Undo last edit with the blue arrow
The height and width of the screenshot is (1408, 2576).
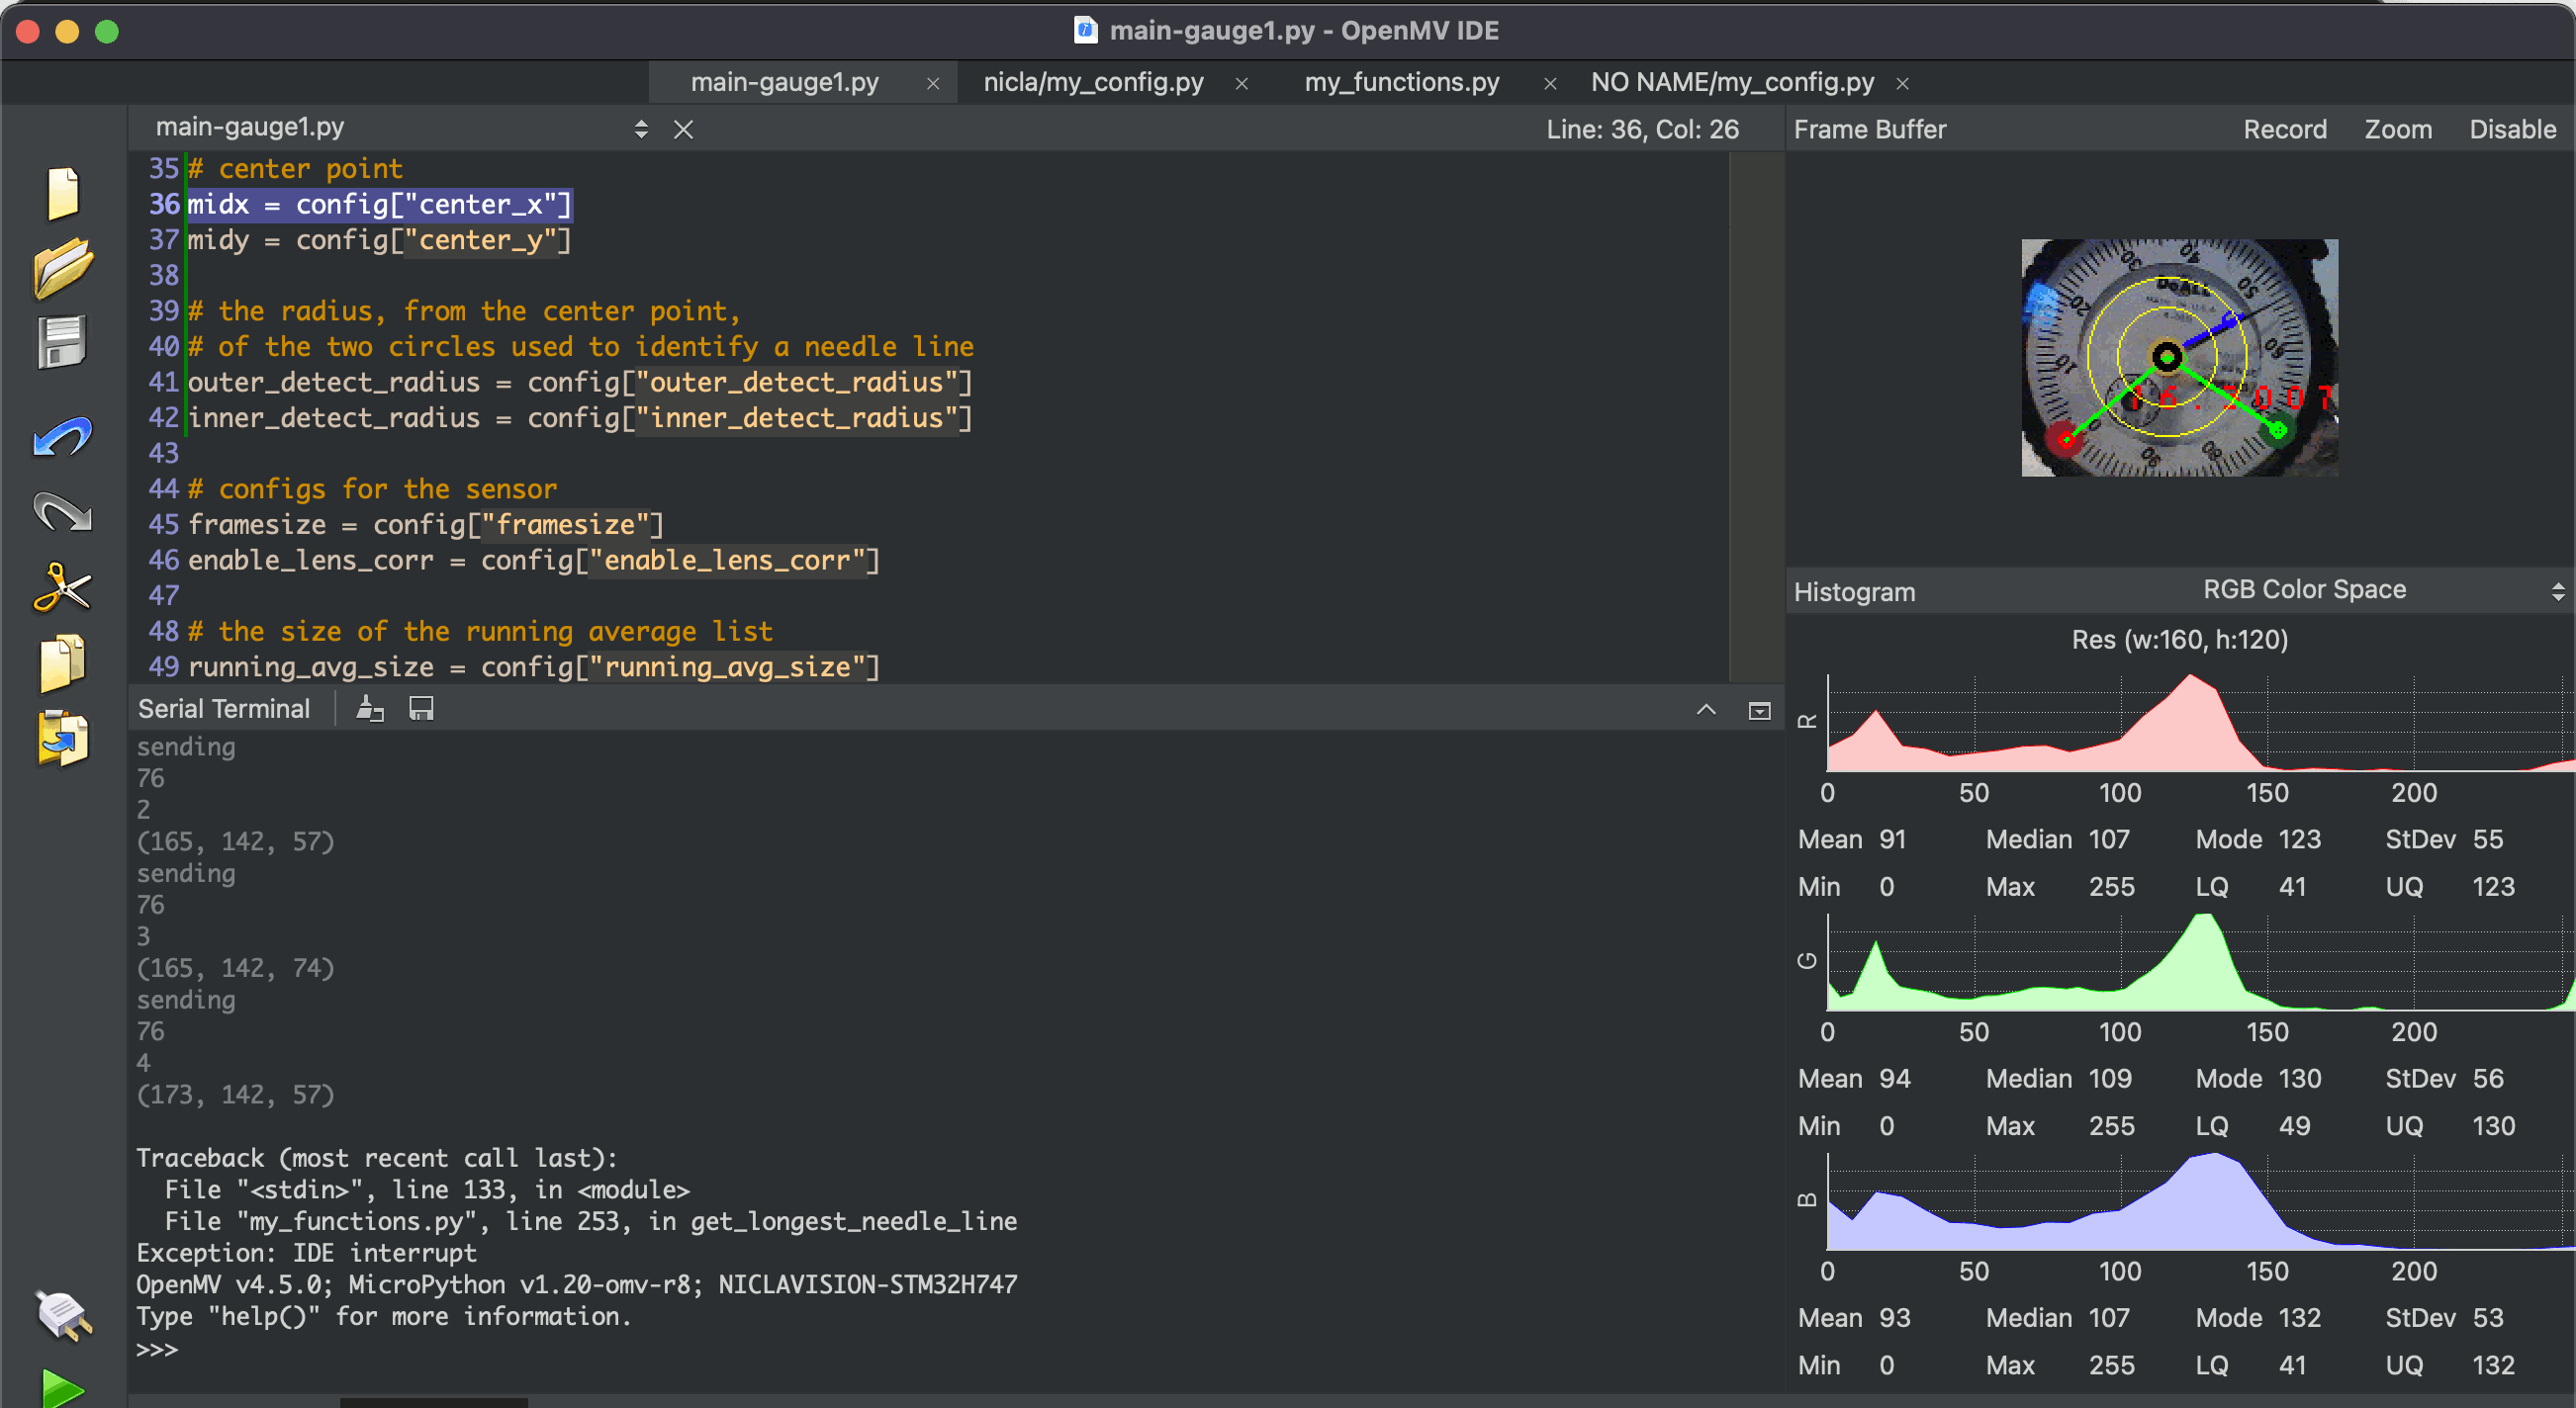point(63,437)
